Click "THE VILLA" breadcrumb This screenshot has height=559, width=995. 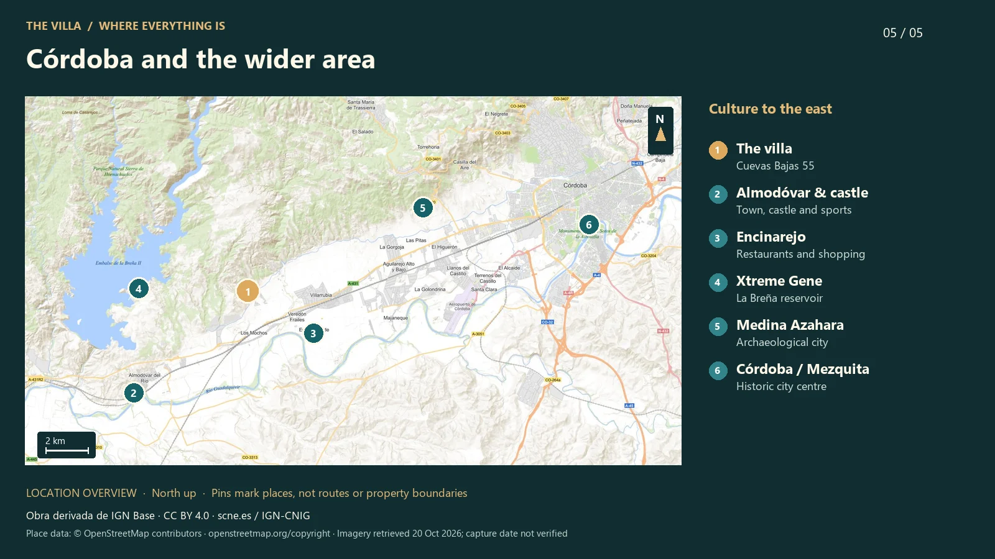tap(53, 26)
